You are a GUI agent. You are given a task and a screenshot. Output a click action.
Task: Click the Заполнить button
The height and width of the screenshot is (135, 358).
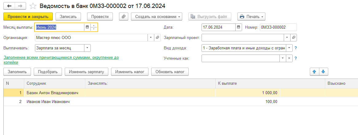[17, 72]
